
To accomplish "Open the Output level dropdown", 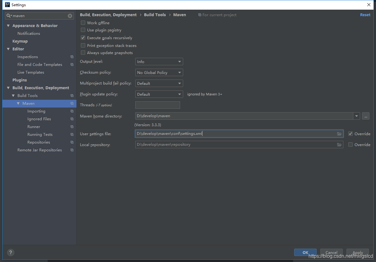I will [x=159, y=62].
